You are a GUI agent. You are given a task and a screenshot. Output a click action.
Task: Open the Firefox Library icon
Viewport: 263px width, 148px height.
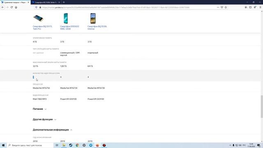246,7
